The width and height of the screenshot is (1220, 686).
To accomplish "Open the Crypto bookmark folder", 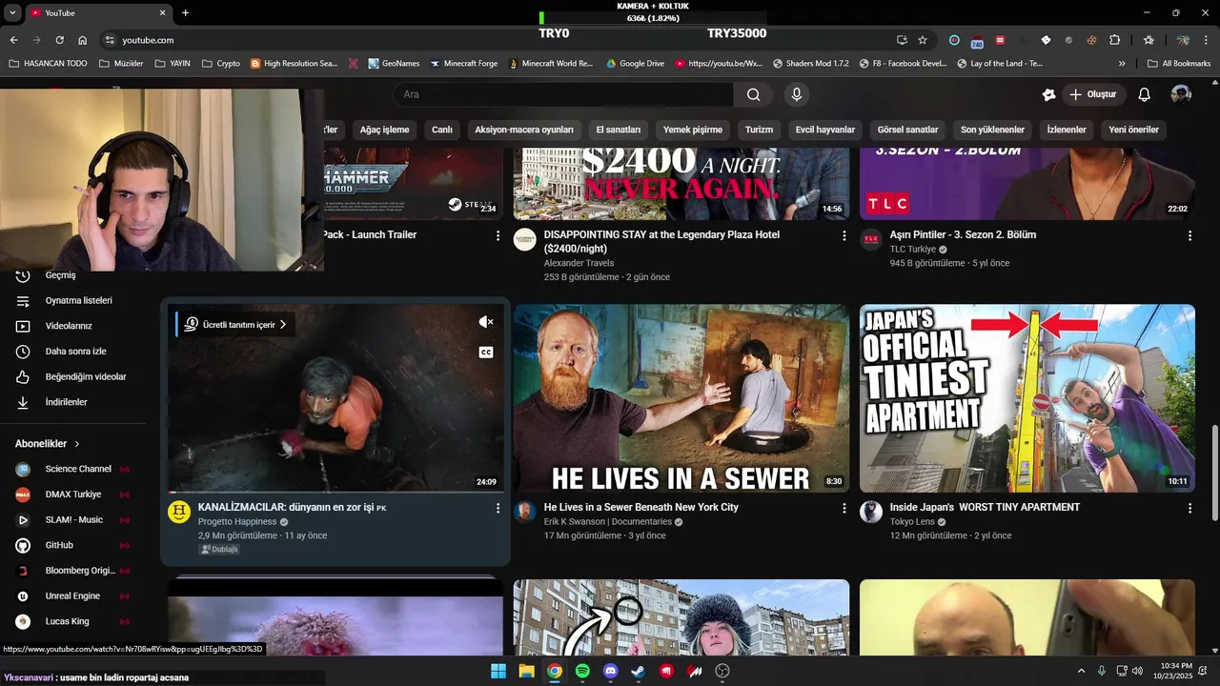I will 220,64.
